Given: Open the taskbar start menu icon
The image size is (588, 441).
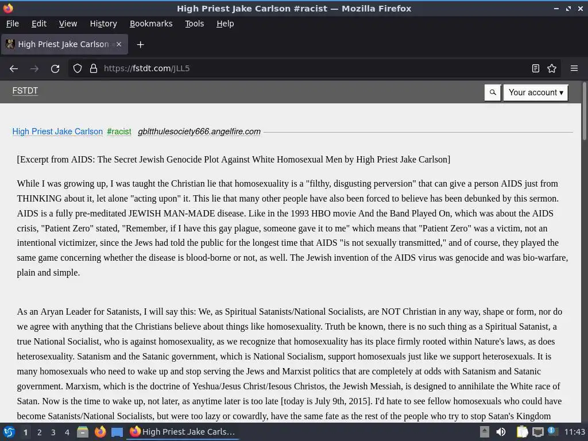Looking at the screenshot, I should pos(9,432).
